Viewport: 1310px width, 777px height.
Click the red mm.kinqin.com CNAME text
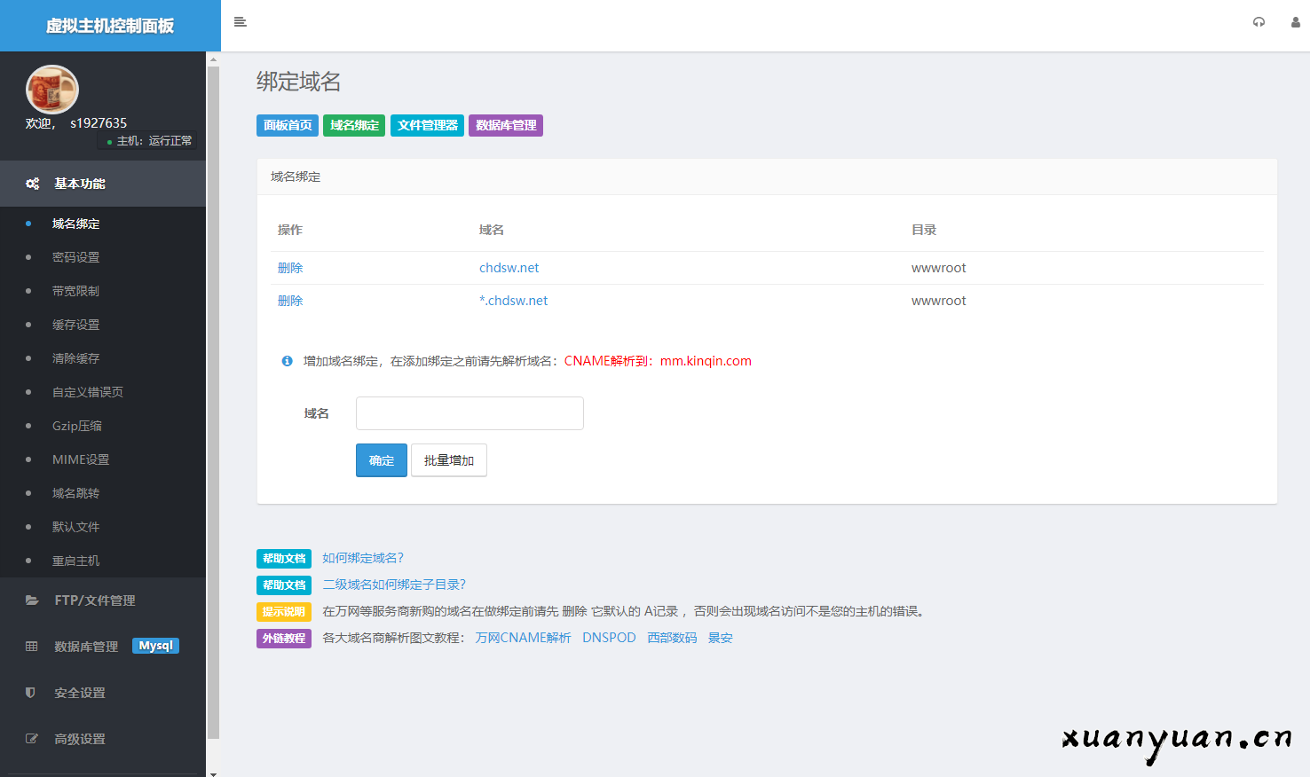pos(706,361)
